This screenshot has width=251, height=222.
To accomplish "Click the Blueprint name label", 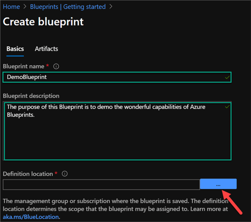I will 24,66.
